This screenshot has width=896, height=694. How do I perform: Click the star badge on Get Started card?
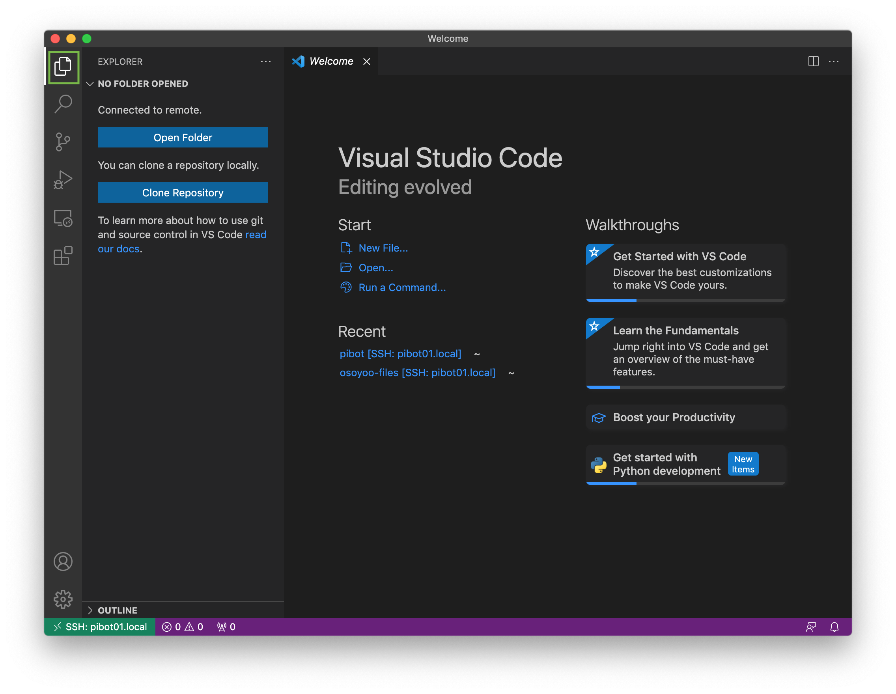[594, 252]
